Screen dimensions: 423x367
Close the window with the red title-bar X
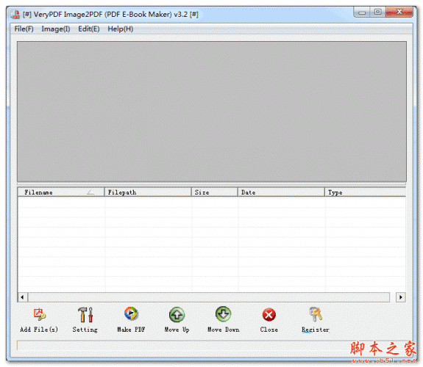tap(399, 12)
